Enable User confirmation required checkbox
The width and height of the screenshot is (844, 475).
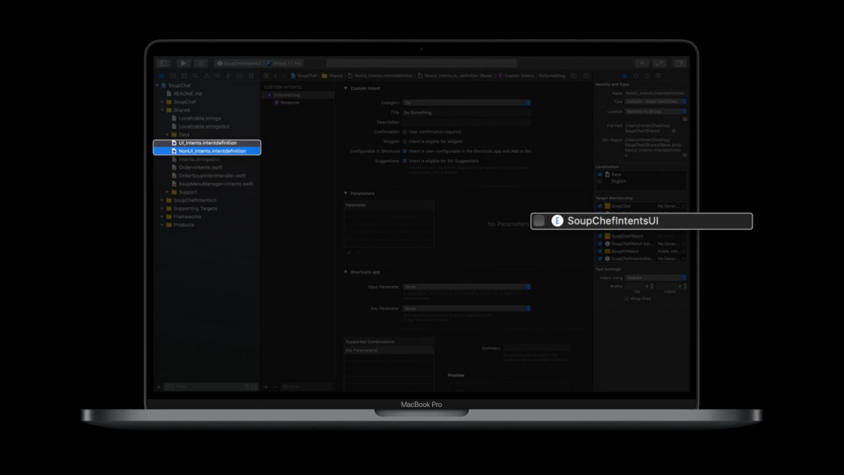(405, 132)
